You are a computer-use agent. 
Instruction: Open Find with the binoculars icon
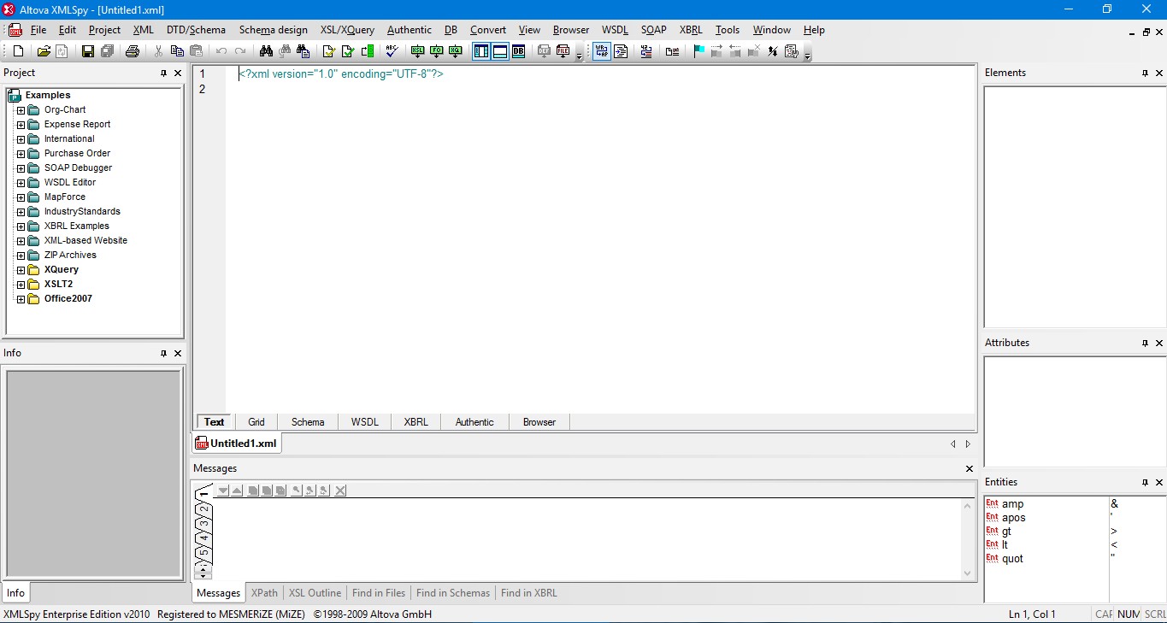(x=266, y=51)
